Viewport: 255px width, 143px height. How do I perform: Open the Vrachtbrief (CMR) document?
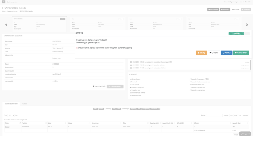[x=99, y=86]
